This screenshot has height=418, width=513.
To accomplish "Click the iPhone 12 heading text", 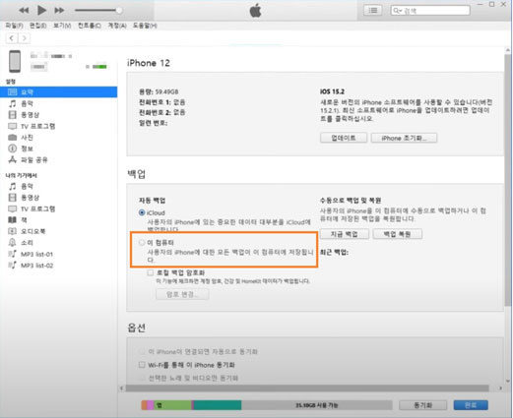I will (x=149, y=63).
